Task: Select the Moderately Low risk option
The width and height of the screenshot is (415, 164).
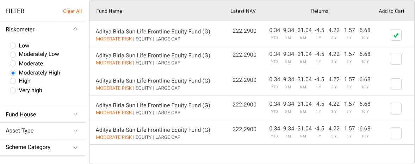Action: click(13, 54)
